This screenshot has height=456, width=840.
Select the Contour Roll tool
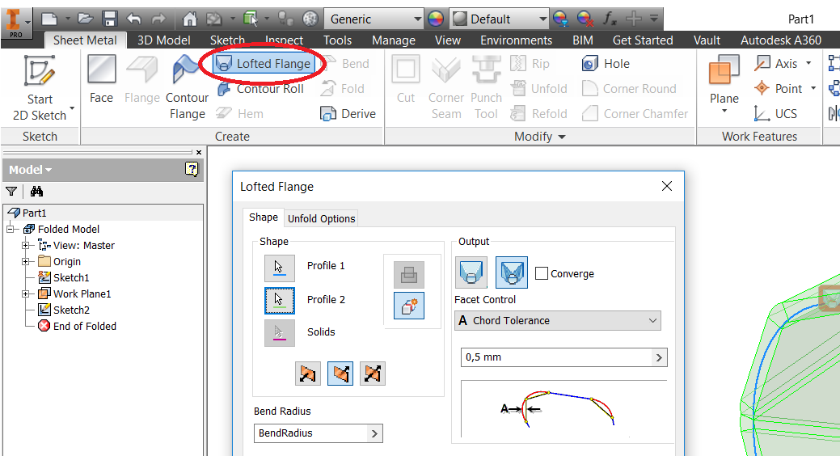tap(261, 89)
